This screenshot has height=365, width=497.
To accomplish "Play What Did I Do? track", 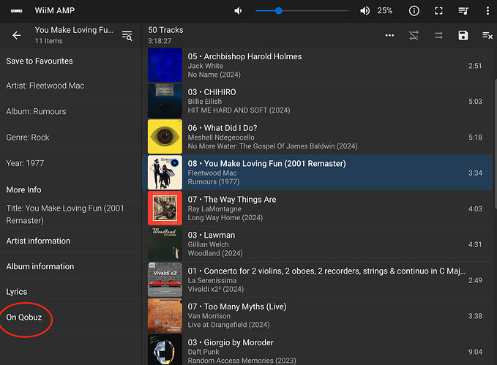I will point(317,138).
